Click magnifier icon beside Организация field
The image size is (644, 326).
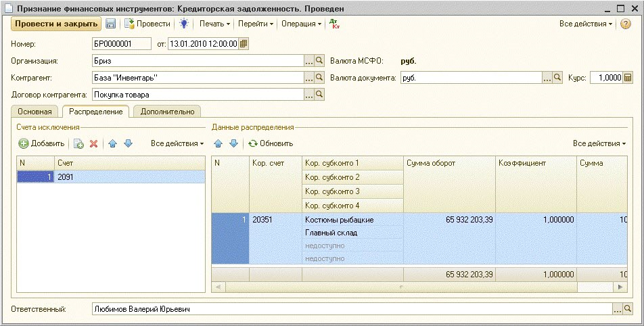click(x=320, y=61)
